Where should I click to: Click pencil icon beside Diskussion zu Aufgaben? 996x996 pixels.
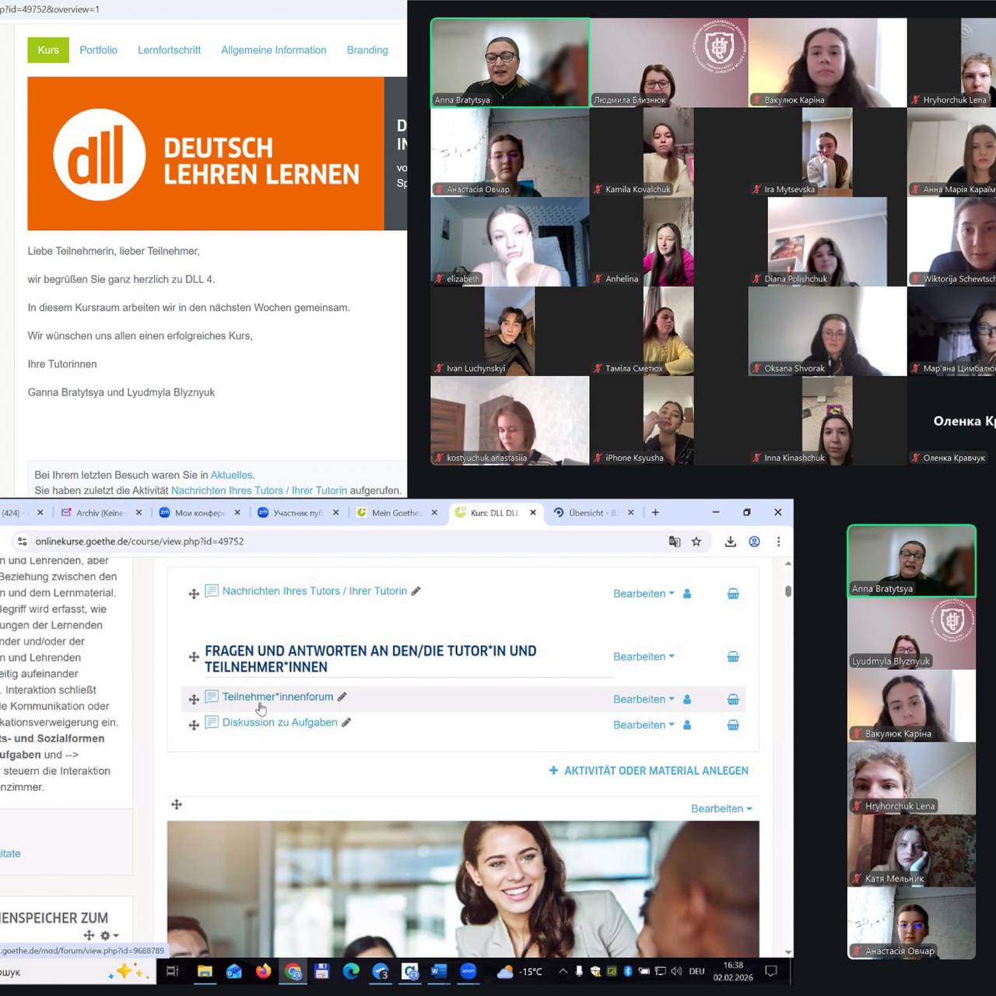pos(346,723)
